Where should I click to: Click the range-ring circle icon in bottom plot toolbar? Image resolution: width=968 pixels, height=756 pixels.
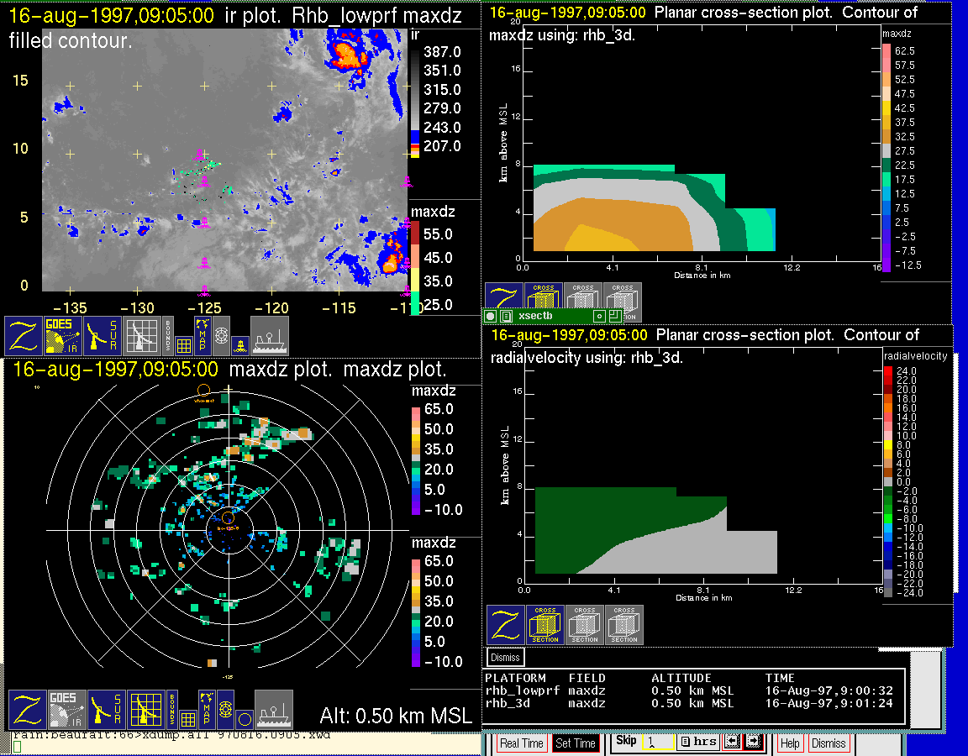243,718
